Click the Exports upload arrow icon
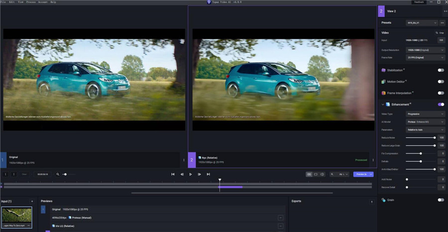Screen dimensions: 448x232 372,202
